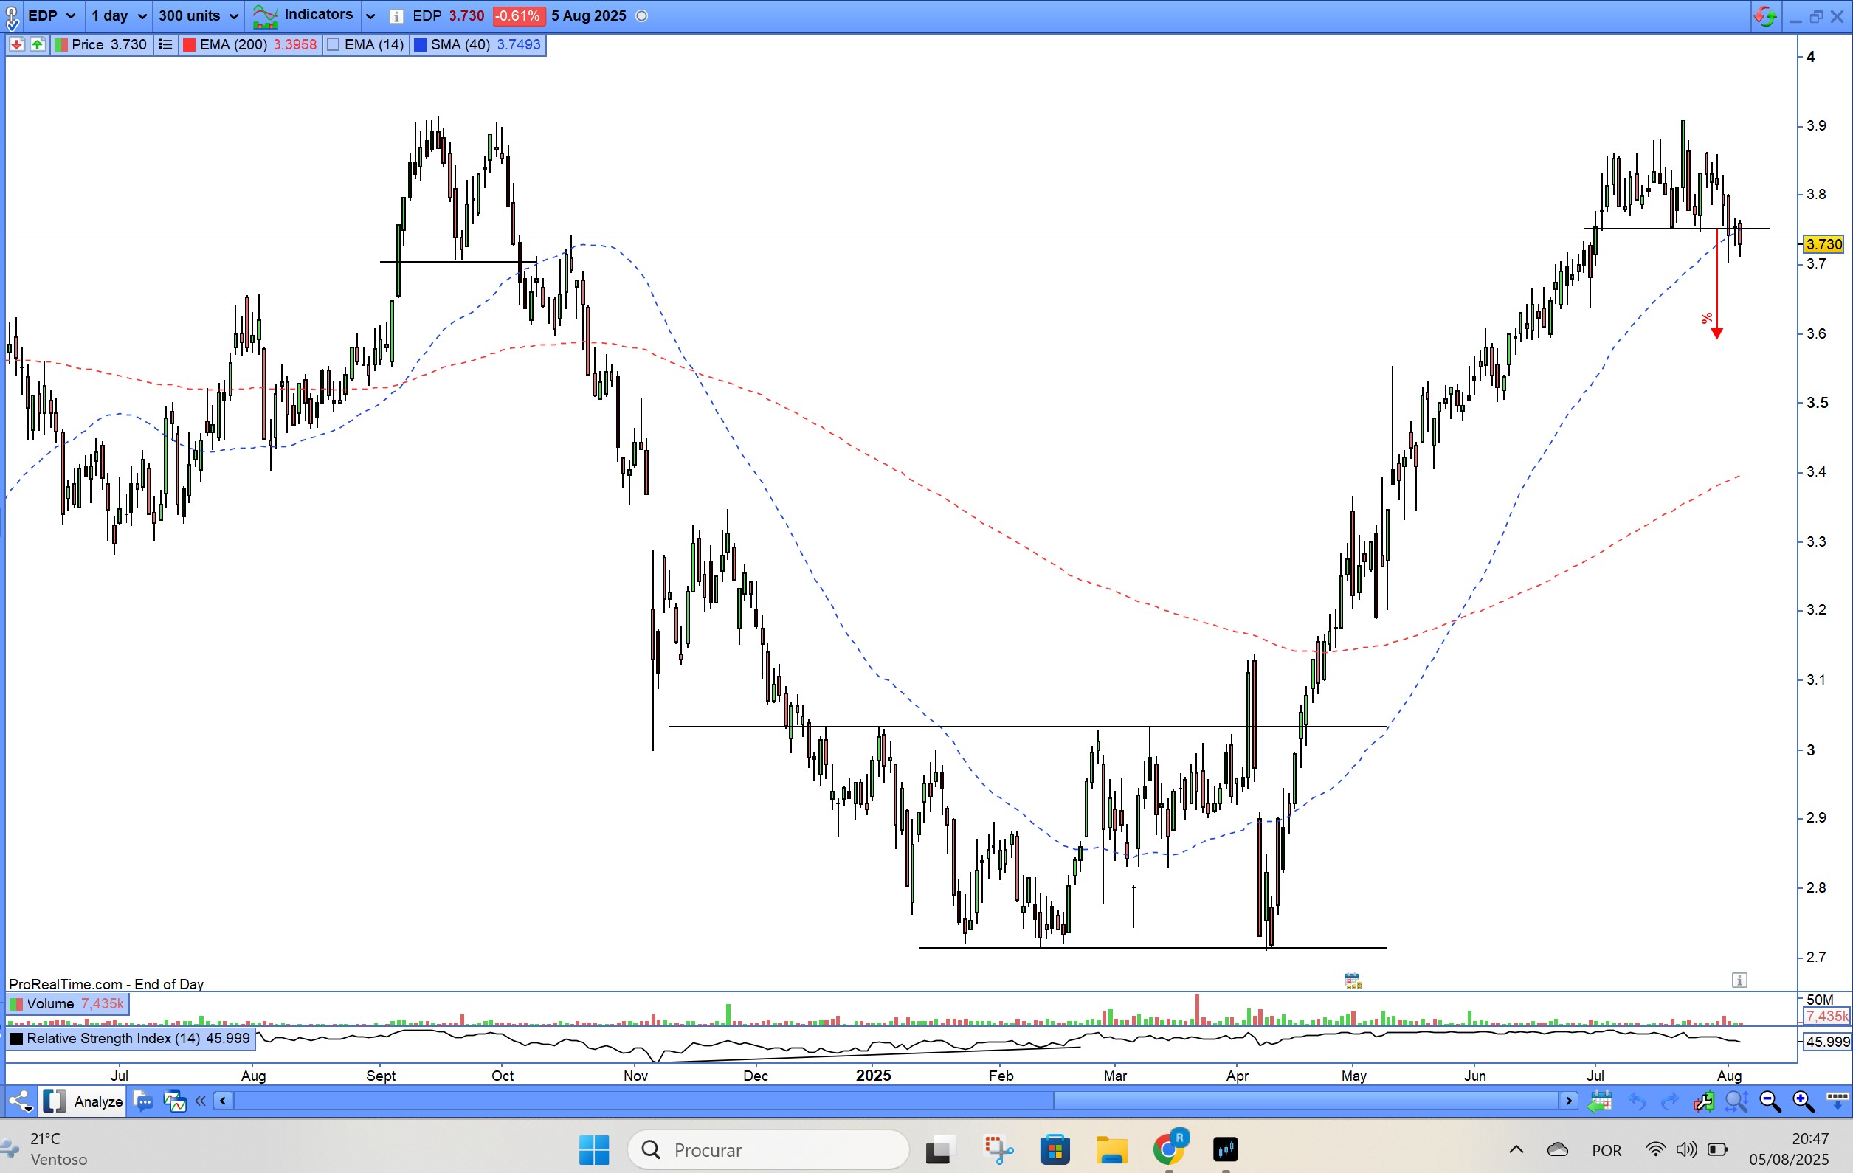Click the Volume indicator label
The width and height of the screenshot is (1853, 1173).
(x=50, y=1004)
